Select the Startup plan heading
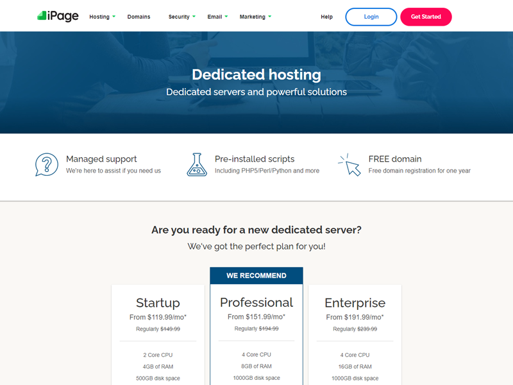Viewport: 513px width, 385px height. pos(158,303)
